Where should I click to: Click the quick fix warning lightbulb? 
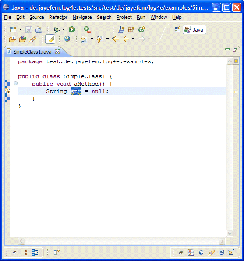(7, 91)
